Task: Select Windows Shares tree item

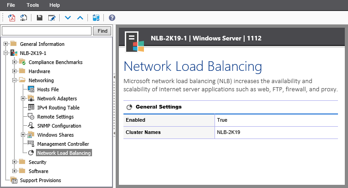Action: 56,135
